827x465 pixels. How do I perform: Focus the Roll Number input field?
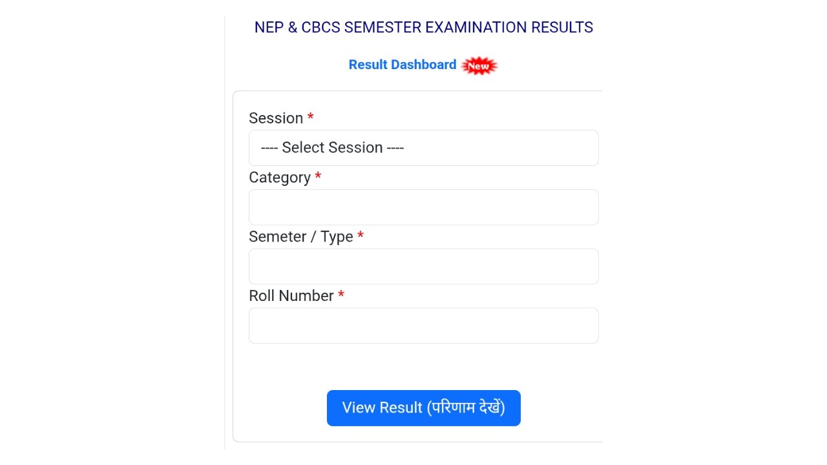tap(423, 325)
